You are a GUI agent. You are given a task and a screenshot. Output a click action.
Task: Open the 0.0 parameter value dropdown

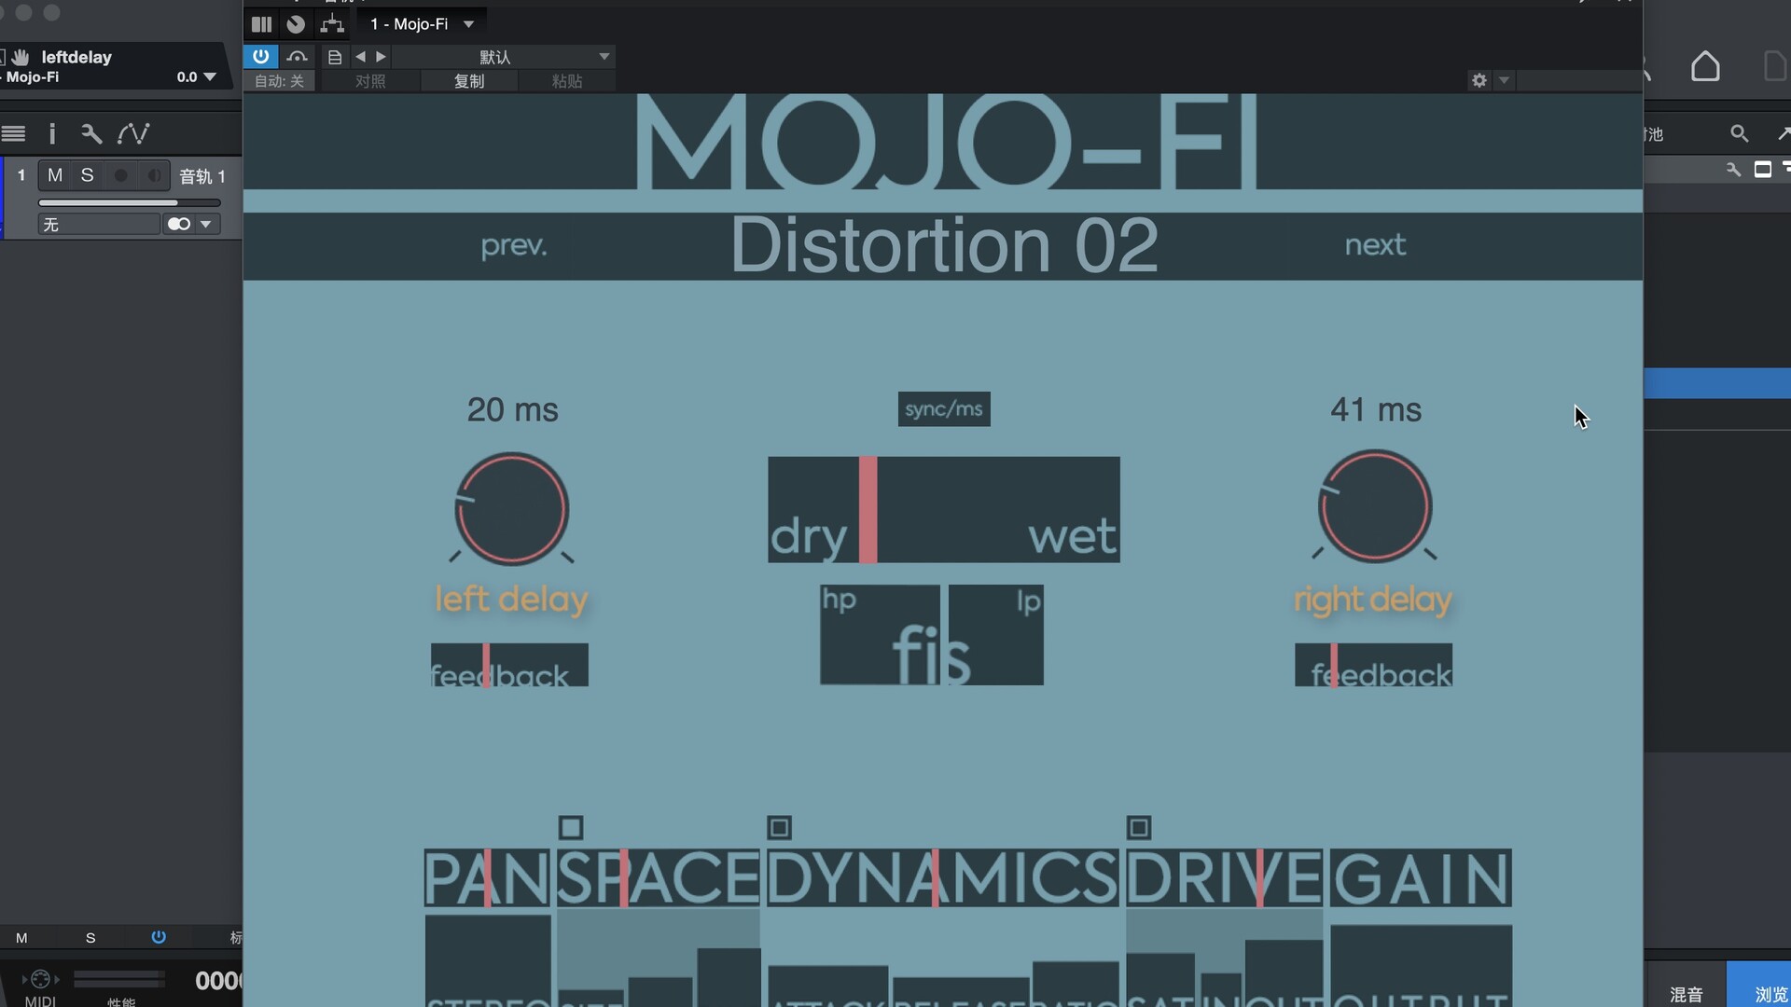pyautogui.click(x=197, y=77)
